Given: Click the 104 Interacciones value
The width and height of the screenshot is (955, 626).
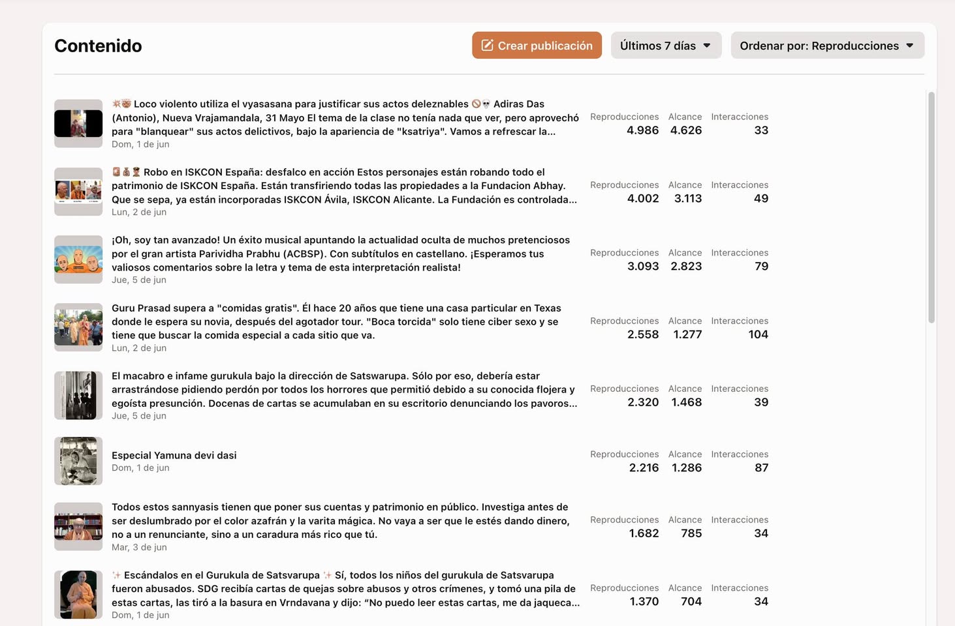Looking at the screenshot, I should click(758, 335).
